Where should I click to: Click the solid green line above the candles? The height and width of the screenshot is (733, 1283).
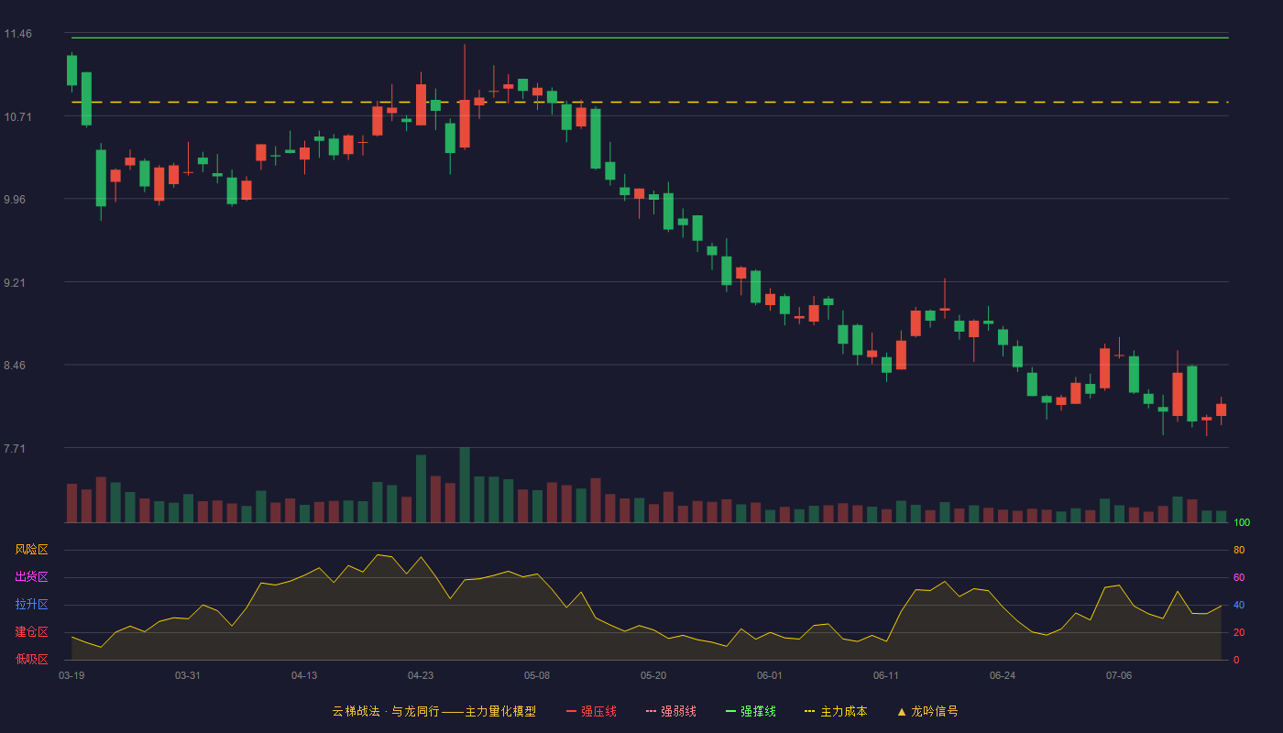tap(650, 38)
